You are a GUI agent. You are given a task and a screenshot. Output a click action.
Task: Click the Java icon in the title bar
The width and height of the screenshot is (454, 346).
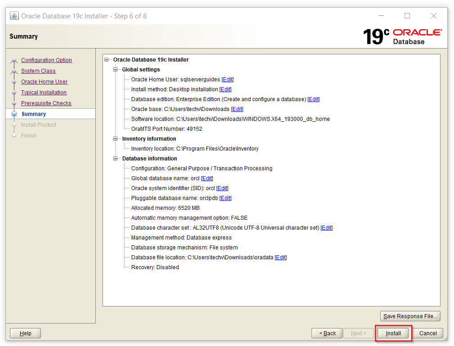14,16
